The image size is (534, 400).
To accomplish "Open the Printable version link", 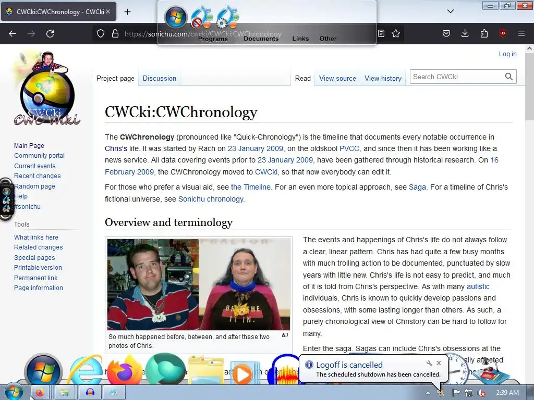I will (38, 268).
